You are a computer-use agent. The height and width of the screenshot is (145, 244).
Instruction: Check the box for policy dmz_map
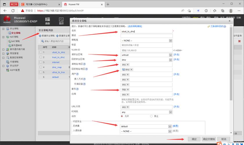pos(41,67)
